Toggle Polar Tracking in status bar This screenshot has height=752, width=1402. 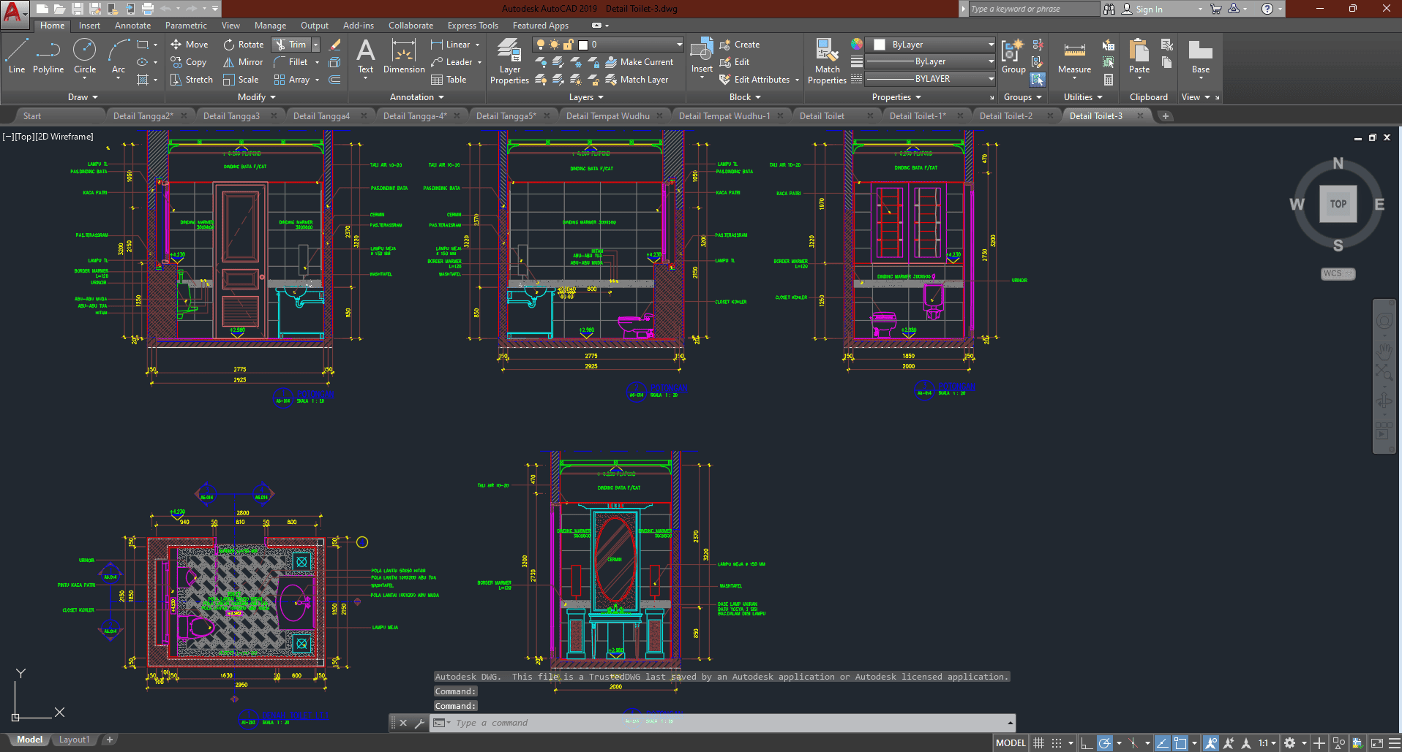pyautogui.click(x=1105, y=743)
